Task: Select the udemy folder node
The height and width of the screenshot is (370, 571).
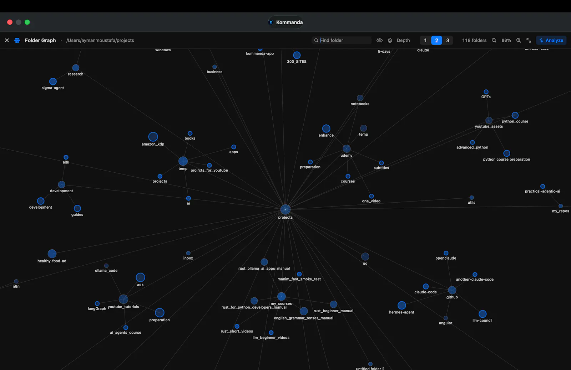Action: tap(347, 148)
